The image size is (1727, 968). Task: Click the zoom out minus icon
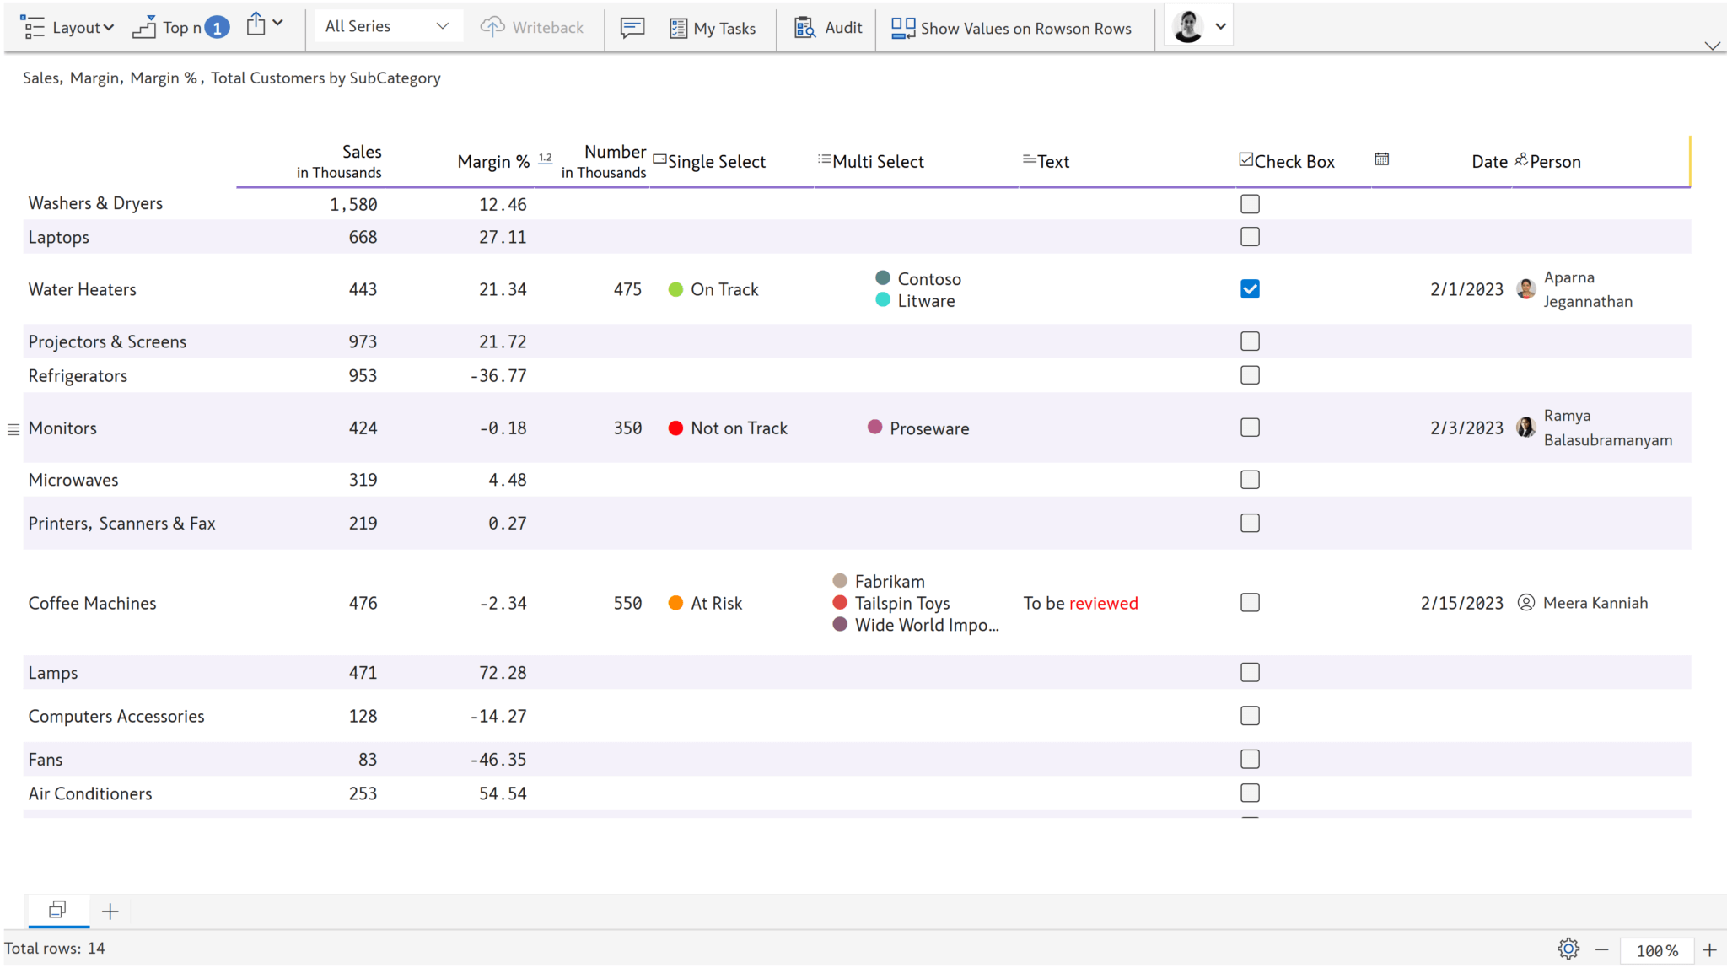[1601, 950]
